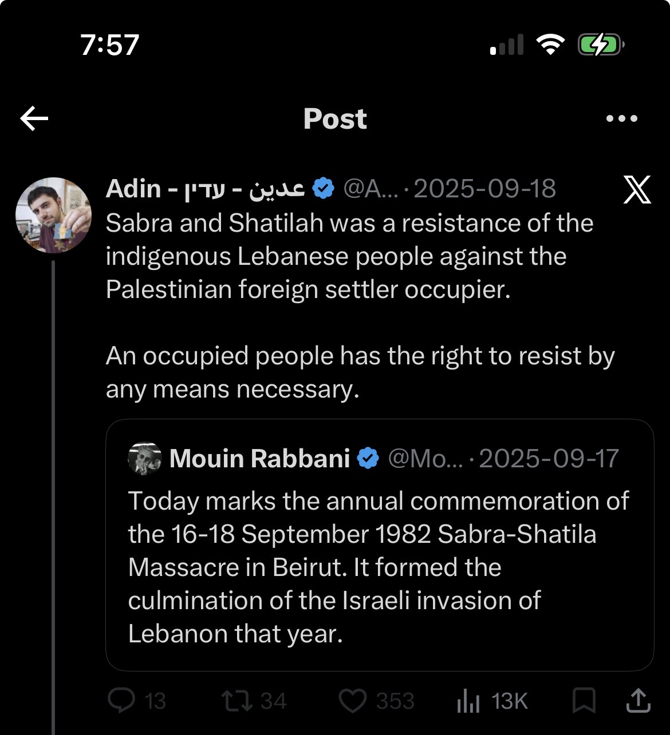Screen dimensions: 670x735
Task: View post analytics bar chart icon
Action: point(468,701)
